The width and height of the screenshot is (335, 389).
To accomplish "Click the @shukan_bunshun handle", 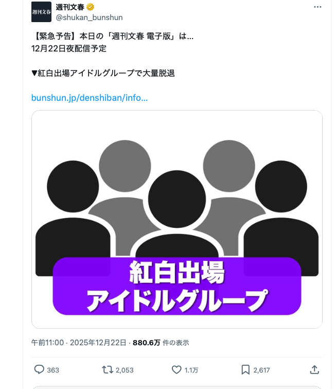I will [x=89, y=17].
